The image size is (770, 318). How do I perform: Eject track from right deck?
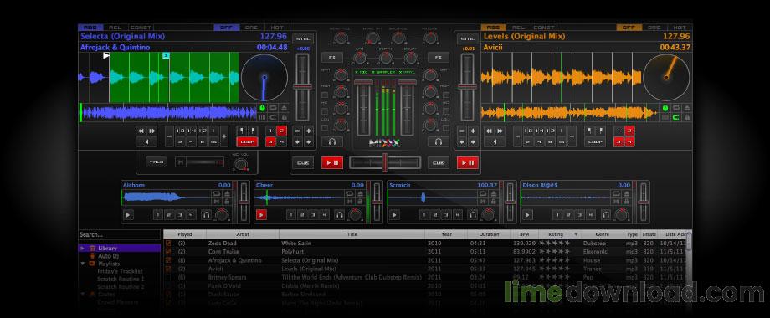pyautogui.click(x=686, y=107)
